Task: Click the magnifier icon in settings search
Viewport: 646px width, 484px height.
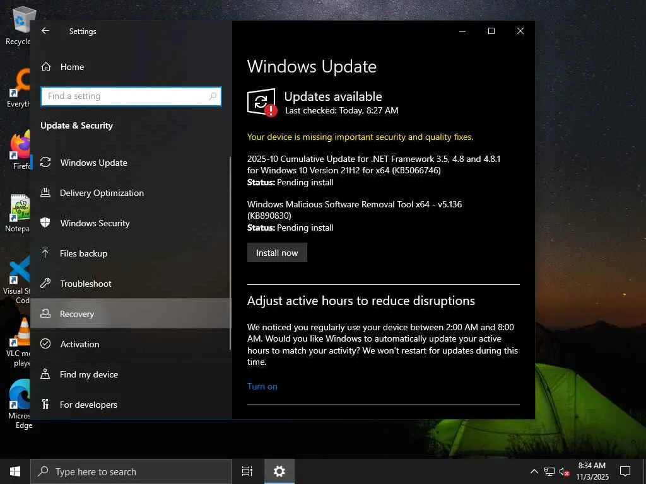Action: [x=213, y=96]
